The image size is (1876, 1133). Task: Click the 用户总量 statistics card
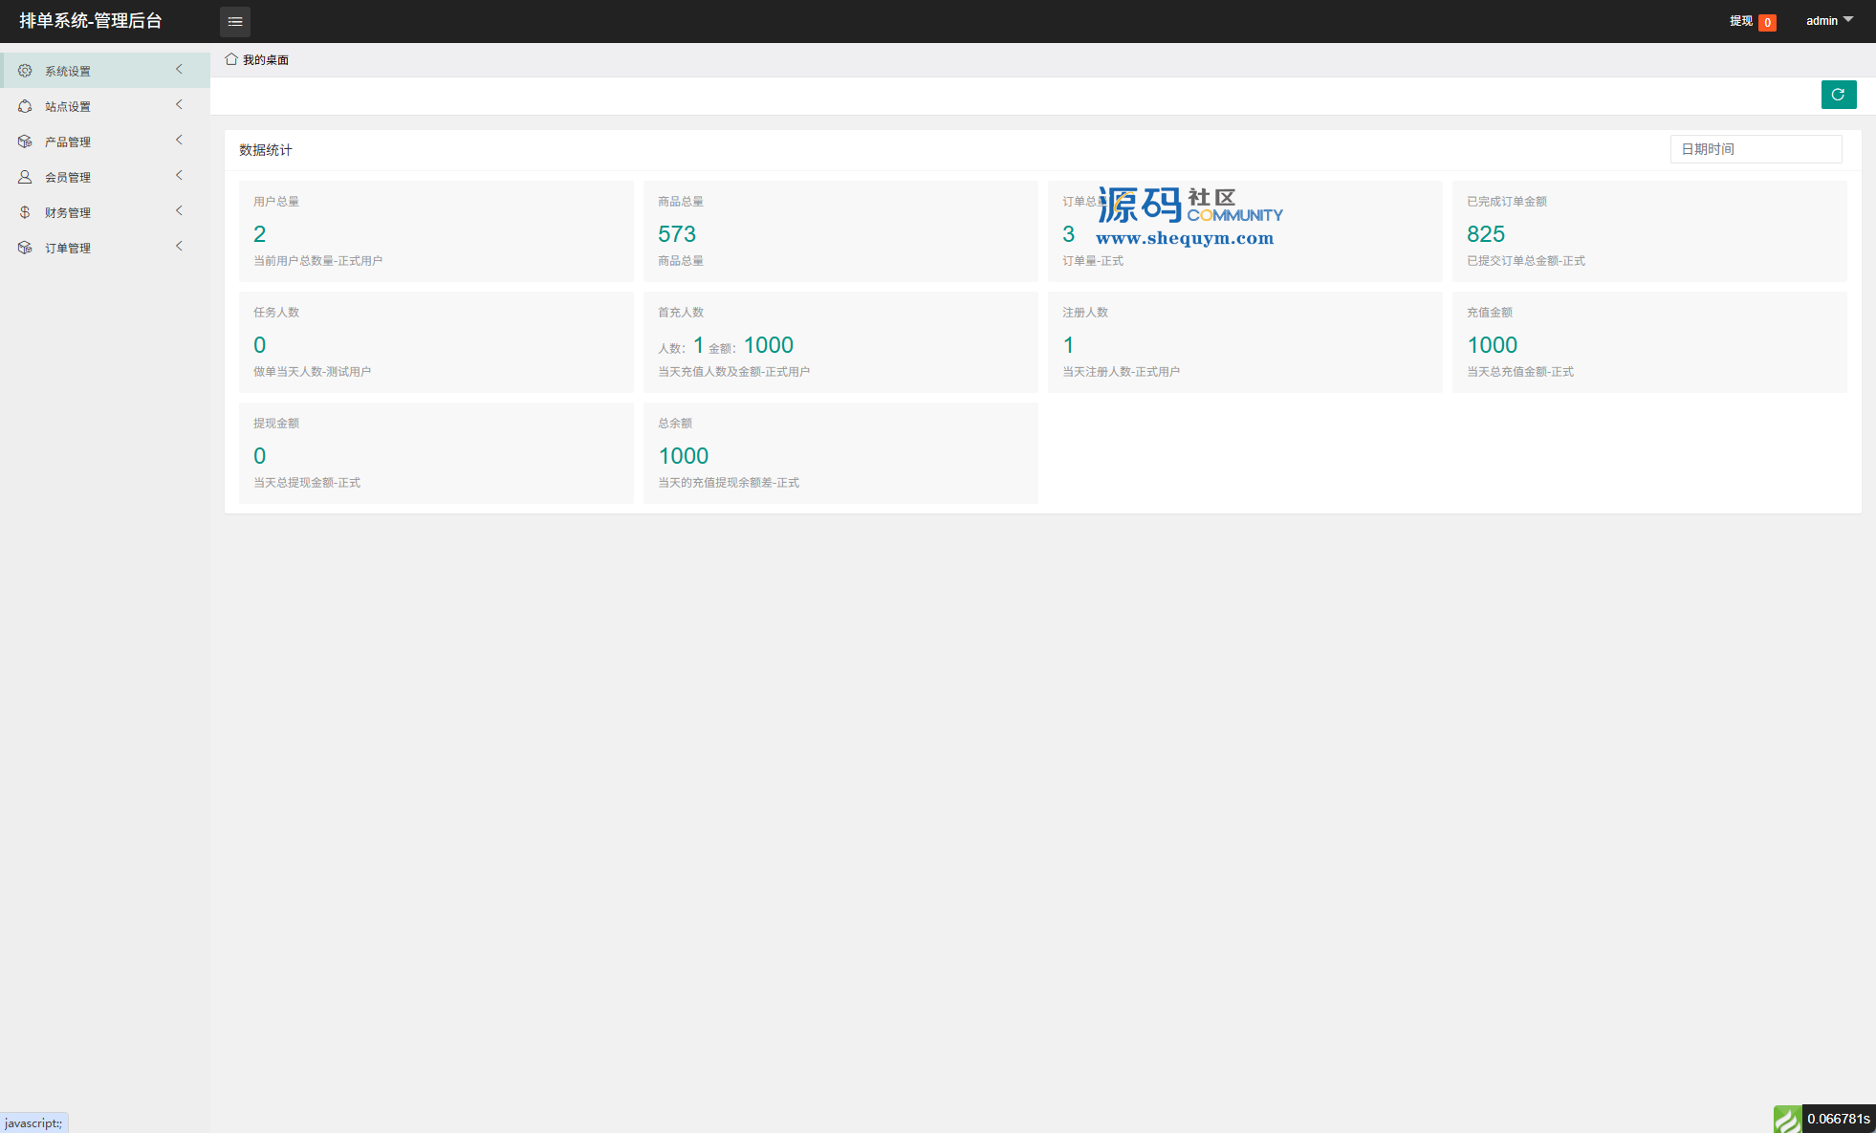point(436,231)
